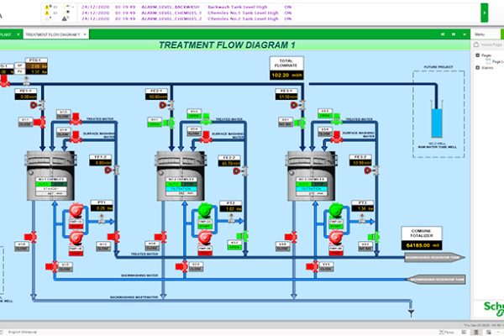Select green outlet valve V3-2 symbol

[x=374, y=237]
